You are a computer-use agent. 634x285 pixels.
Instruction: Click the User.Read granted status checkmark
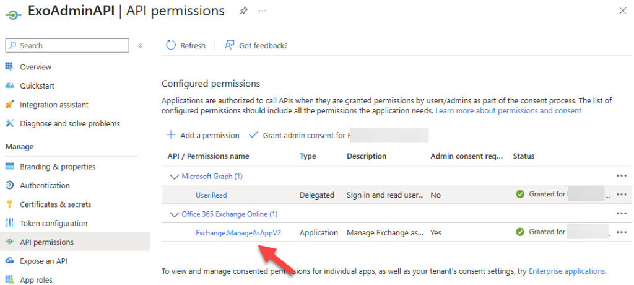pyautogui.click(x=520, y=194)
